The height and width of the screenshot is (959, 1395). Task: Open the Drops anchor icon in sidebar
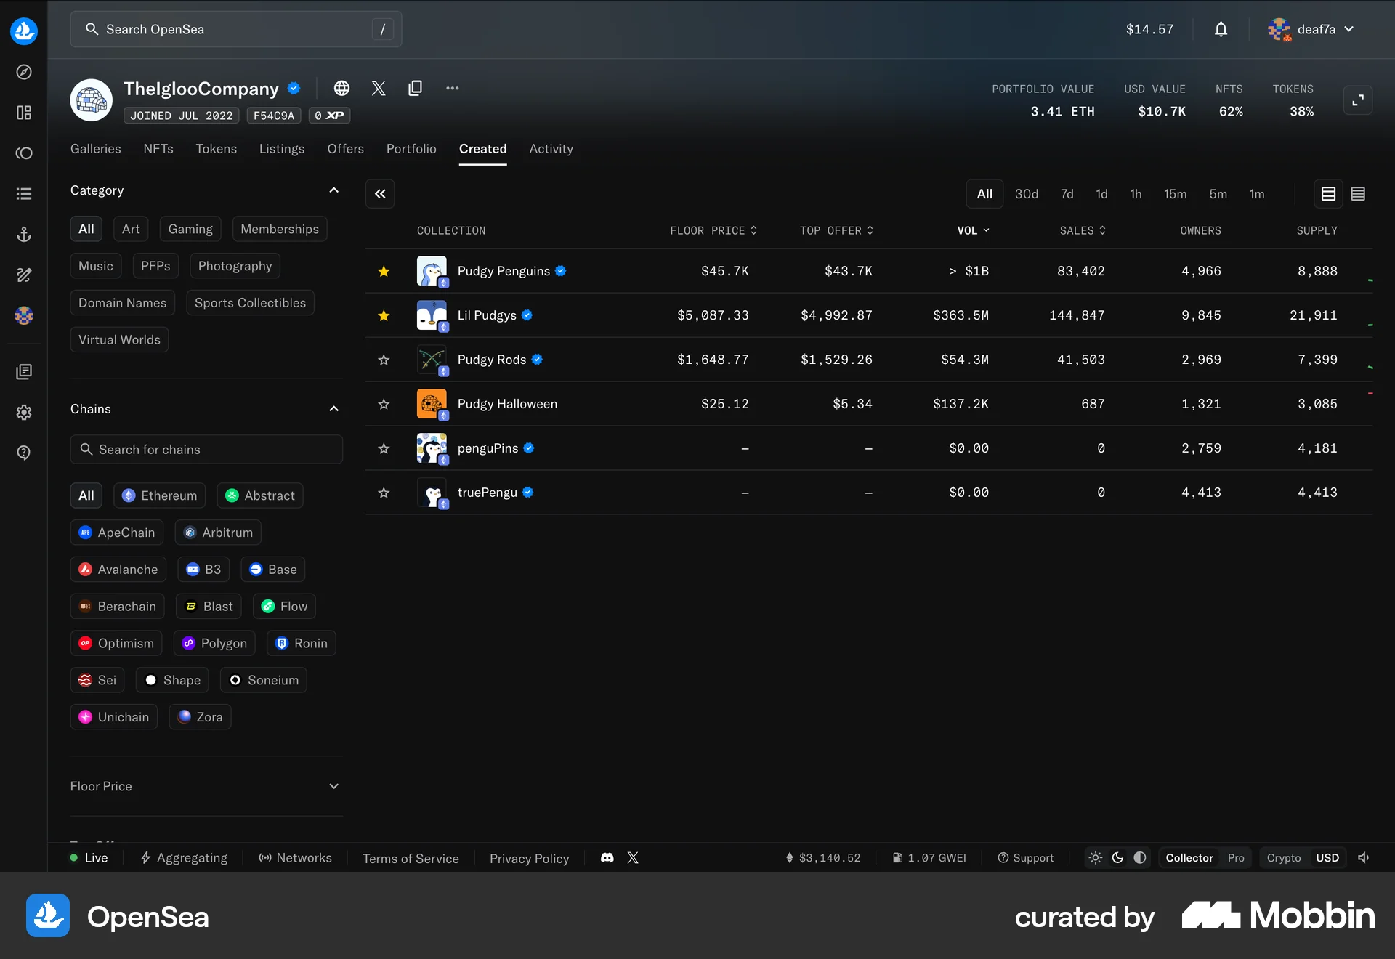pyautogui.click(x=24, y=234)
